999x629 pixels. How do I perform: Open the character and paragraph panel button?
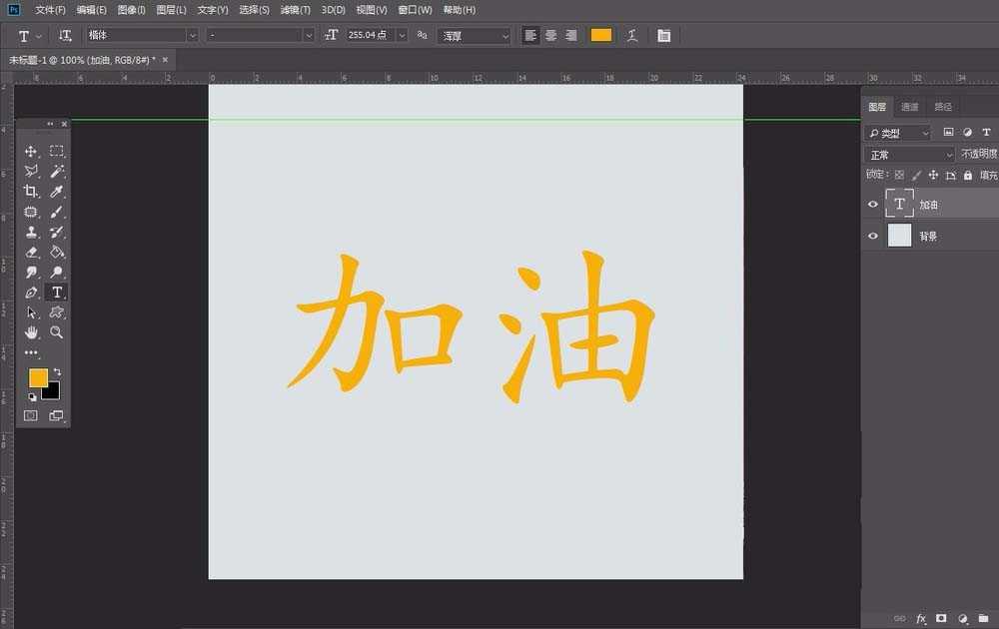664,35
